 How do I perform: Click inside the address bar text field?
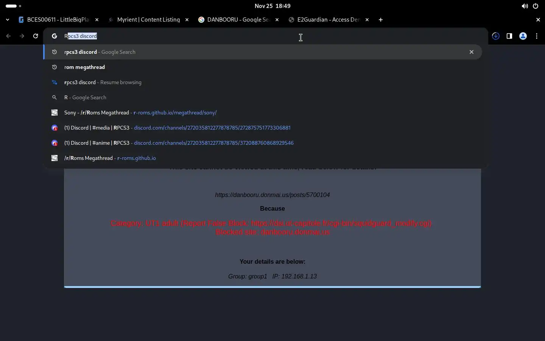pyautogui.click(x=265, y=36)
